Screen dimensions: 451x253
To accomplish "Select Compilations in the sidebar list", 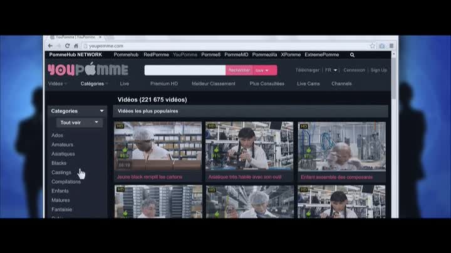I will click(x=66, y=182).
